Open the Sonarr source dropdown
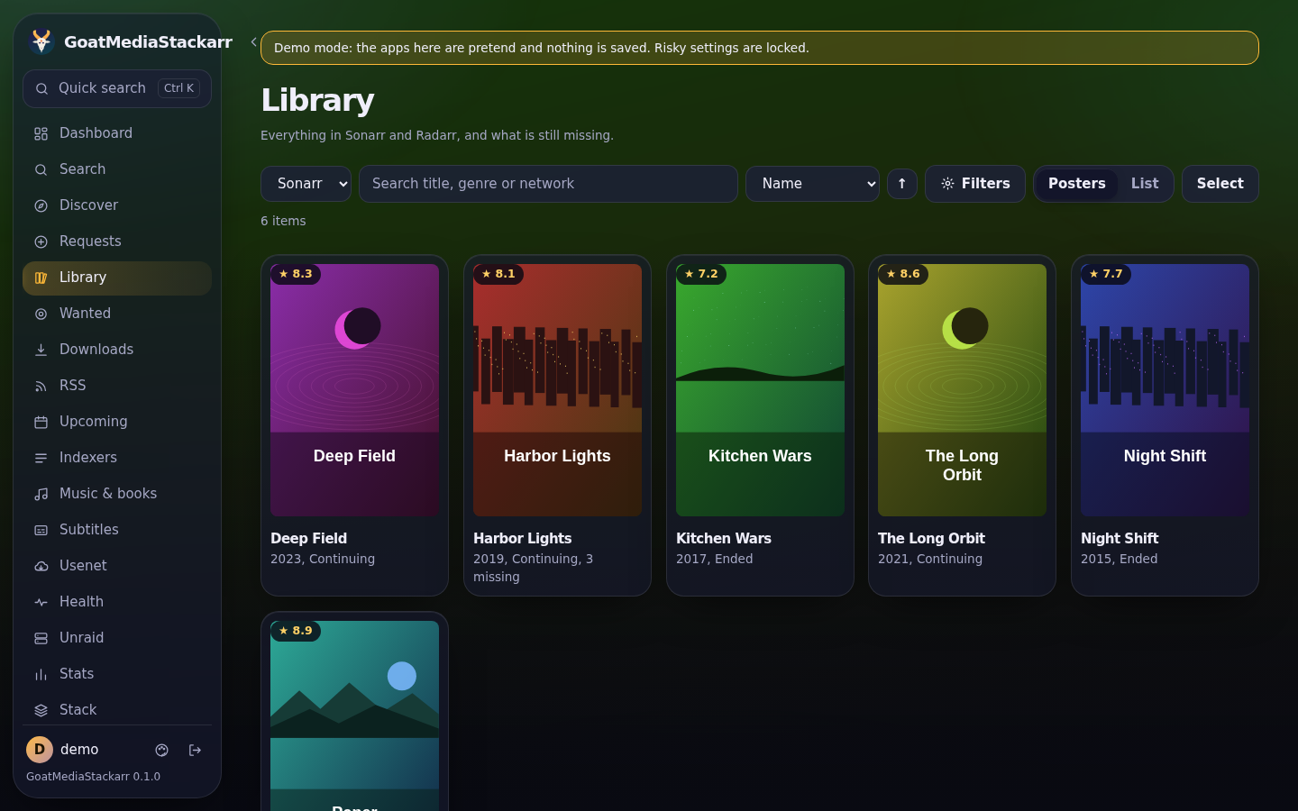 (306, 184)
